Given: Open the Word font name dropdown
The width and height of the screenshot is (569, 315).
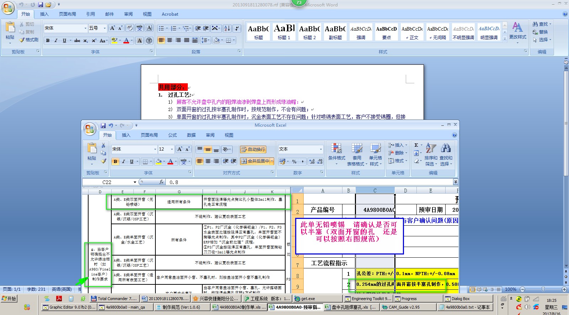Looking at the screenshot, I should coord(85,28).
